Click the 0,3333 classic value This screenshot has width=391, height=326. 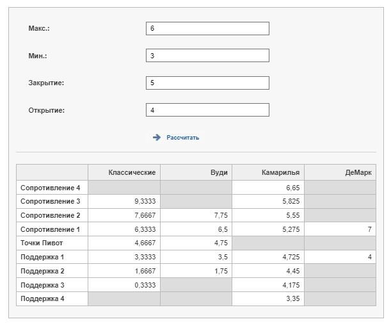145,285
